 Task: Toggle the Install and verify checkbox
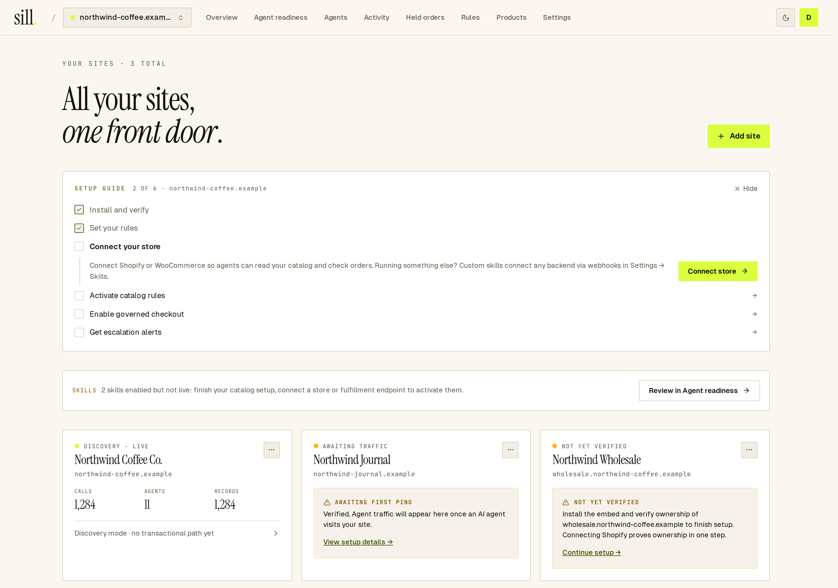[x=79, y=210]
